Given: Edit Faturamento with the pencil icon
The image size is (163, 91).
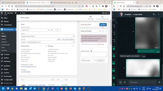Looking at the screenshot, I should (x=46, y=46).
